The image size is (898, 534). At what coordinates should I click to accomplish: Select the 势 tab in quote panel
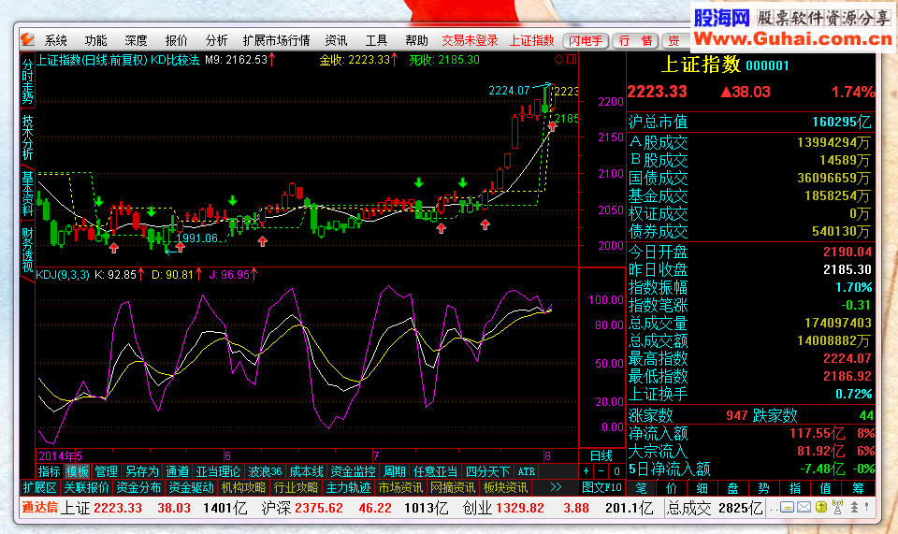(x=763, y=488)
